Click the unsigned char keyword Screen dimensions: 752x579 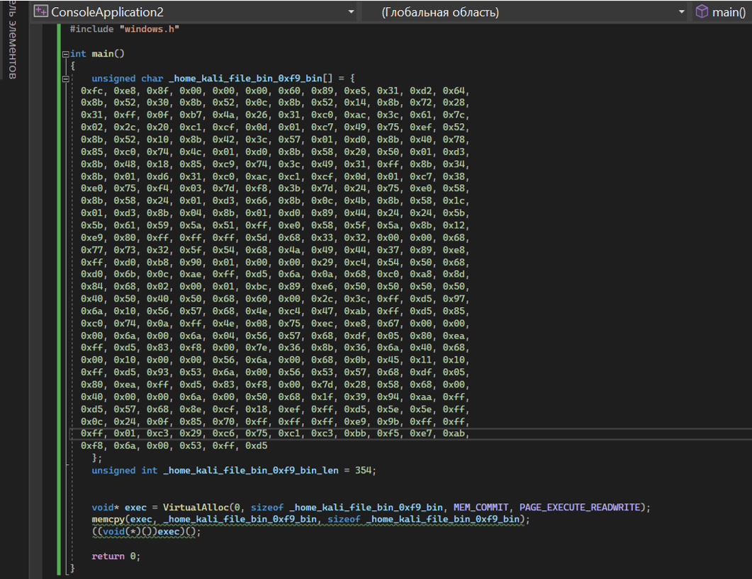point(128,78)
